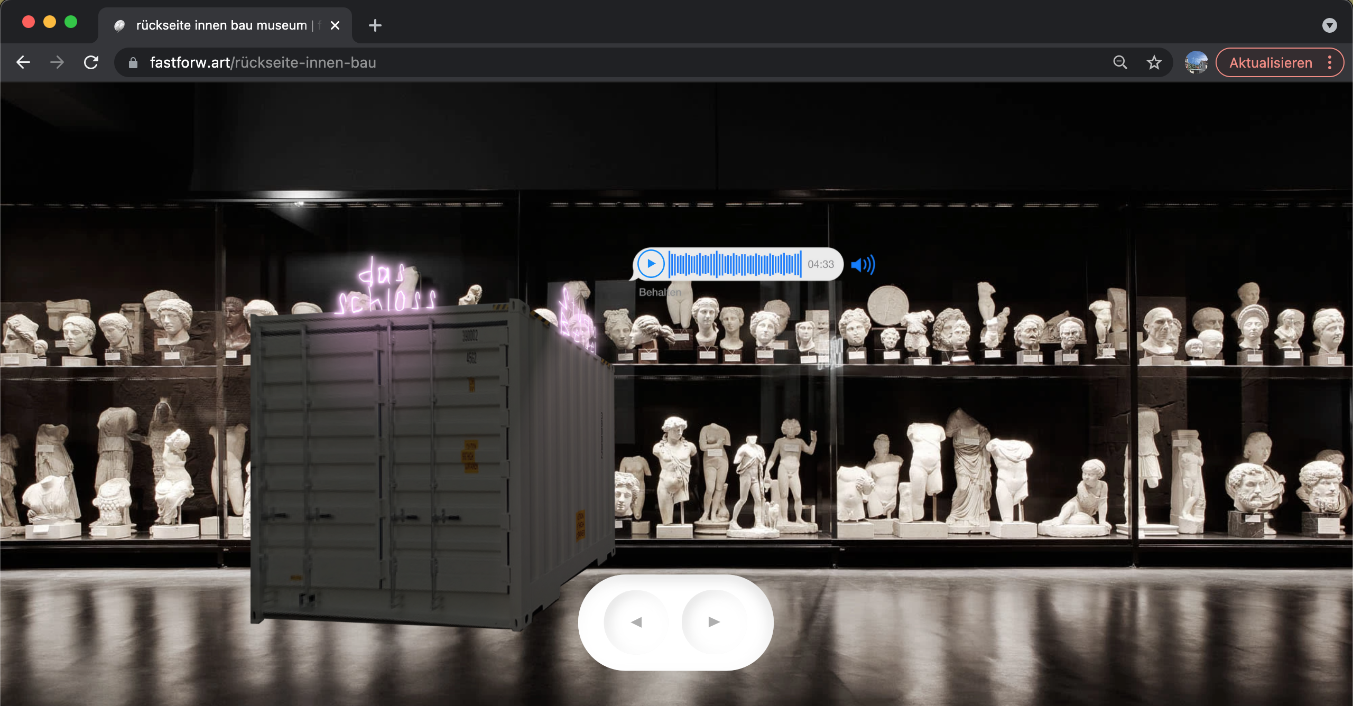Select the rückseite innen bau museum tab

pyautogui.click(x=222, y=25)
